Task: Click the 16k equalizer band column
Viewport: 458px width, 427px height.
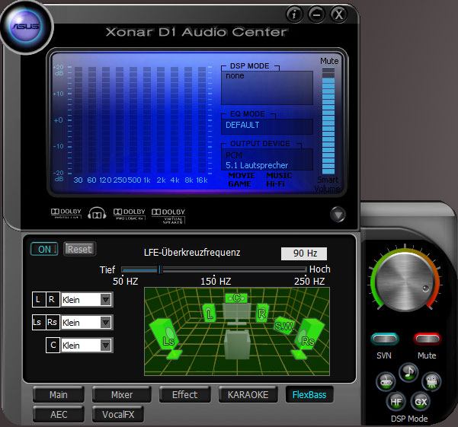Action: click(x=202, y=120)
